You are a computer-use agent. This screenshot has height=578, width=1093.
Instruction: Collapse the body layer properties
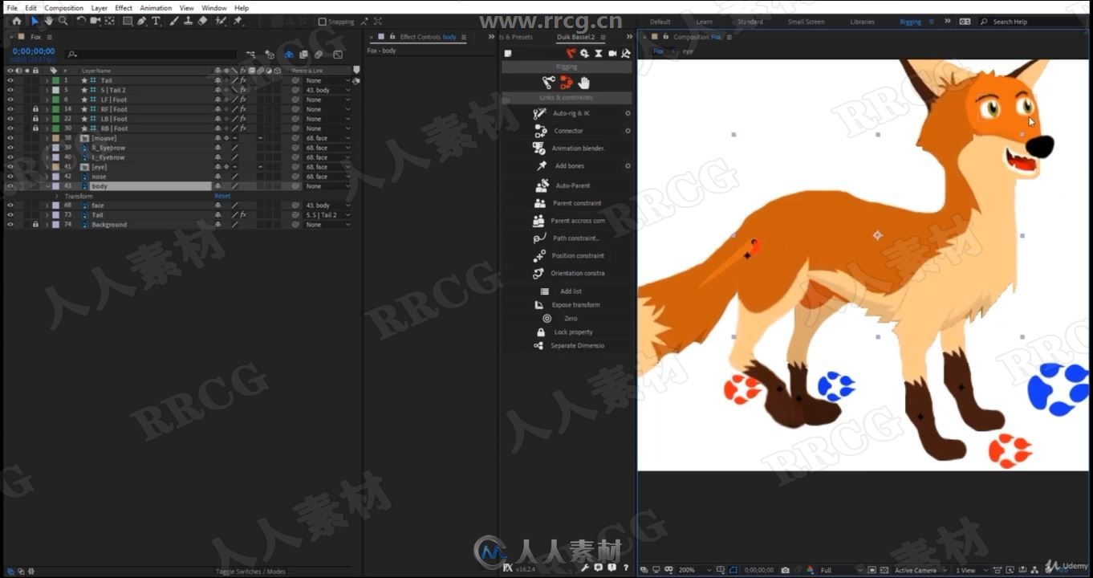[x=47, y=186]
